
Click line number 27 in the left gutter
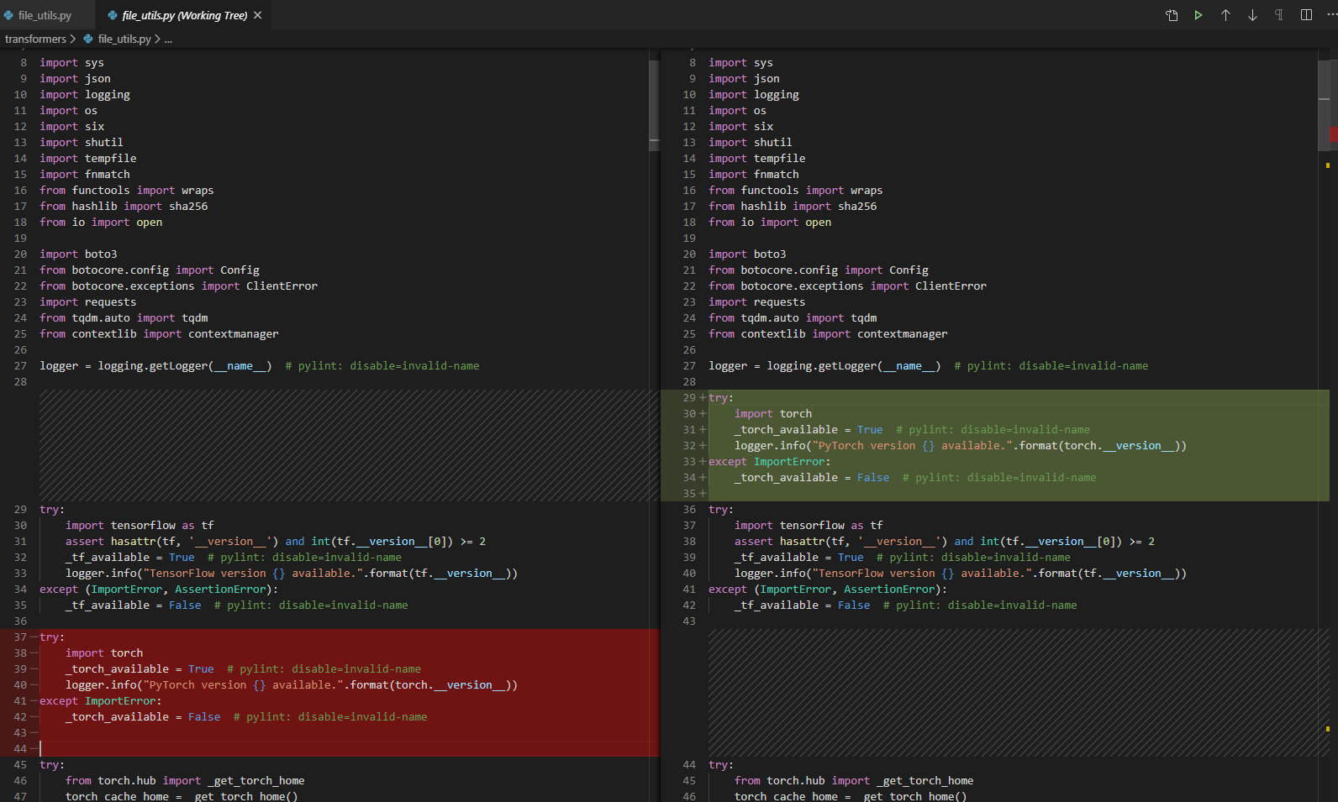click(20, 366)
